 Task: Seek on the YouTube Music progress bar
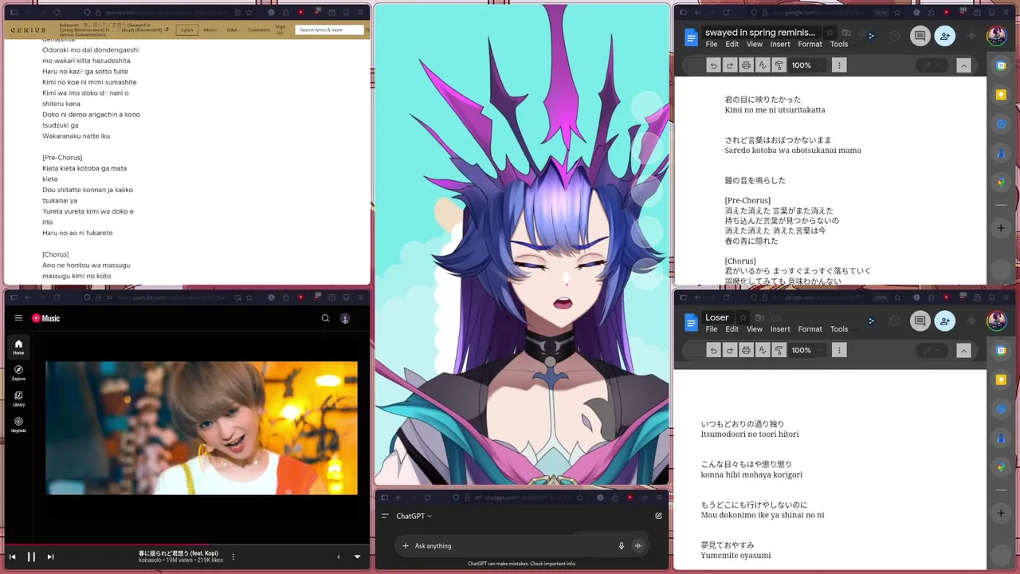point(187,545)
